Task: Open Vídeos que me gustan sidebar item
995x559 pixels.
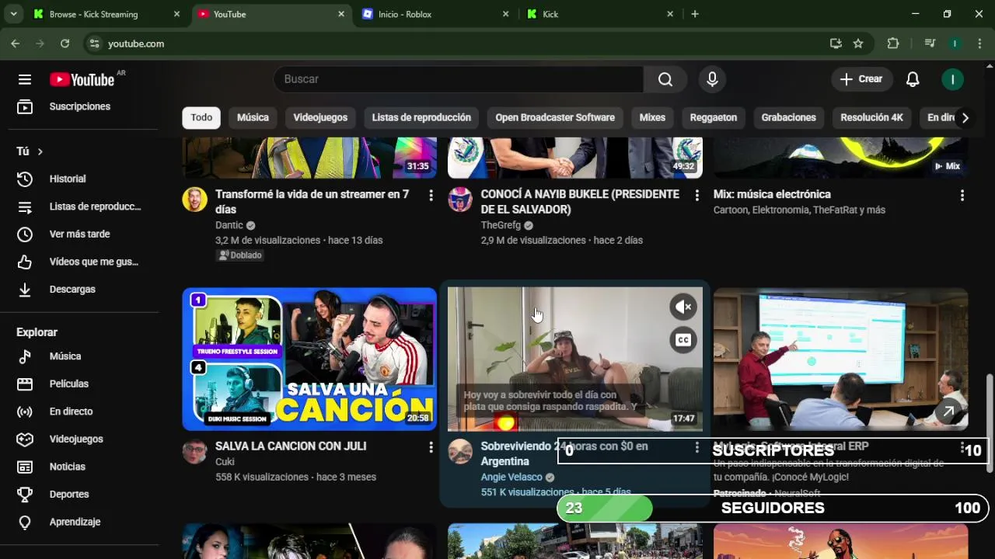Action: [79, 262]
